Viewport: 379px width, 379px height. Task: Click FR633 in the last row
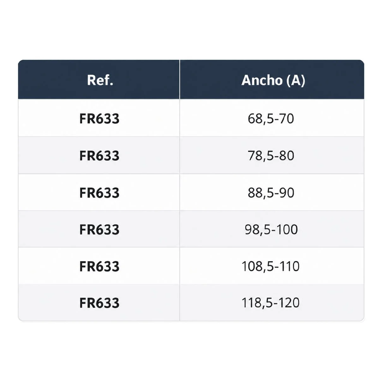[99, 303]
